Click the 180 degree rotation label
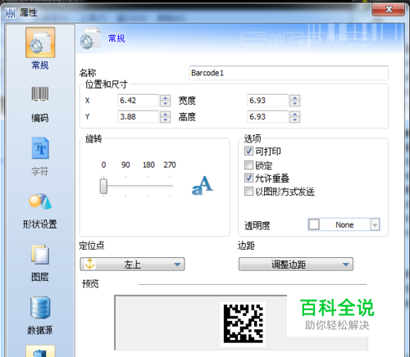Image resolution: width=410 pixels, height=357 pixels. (x=148, y=165)
